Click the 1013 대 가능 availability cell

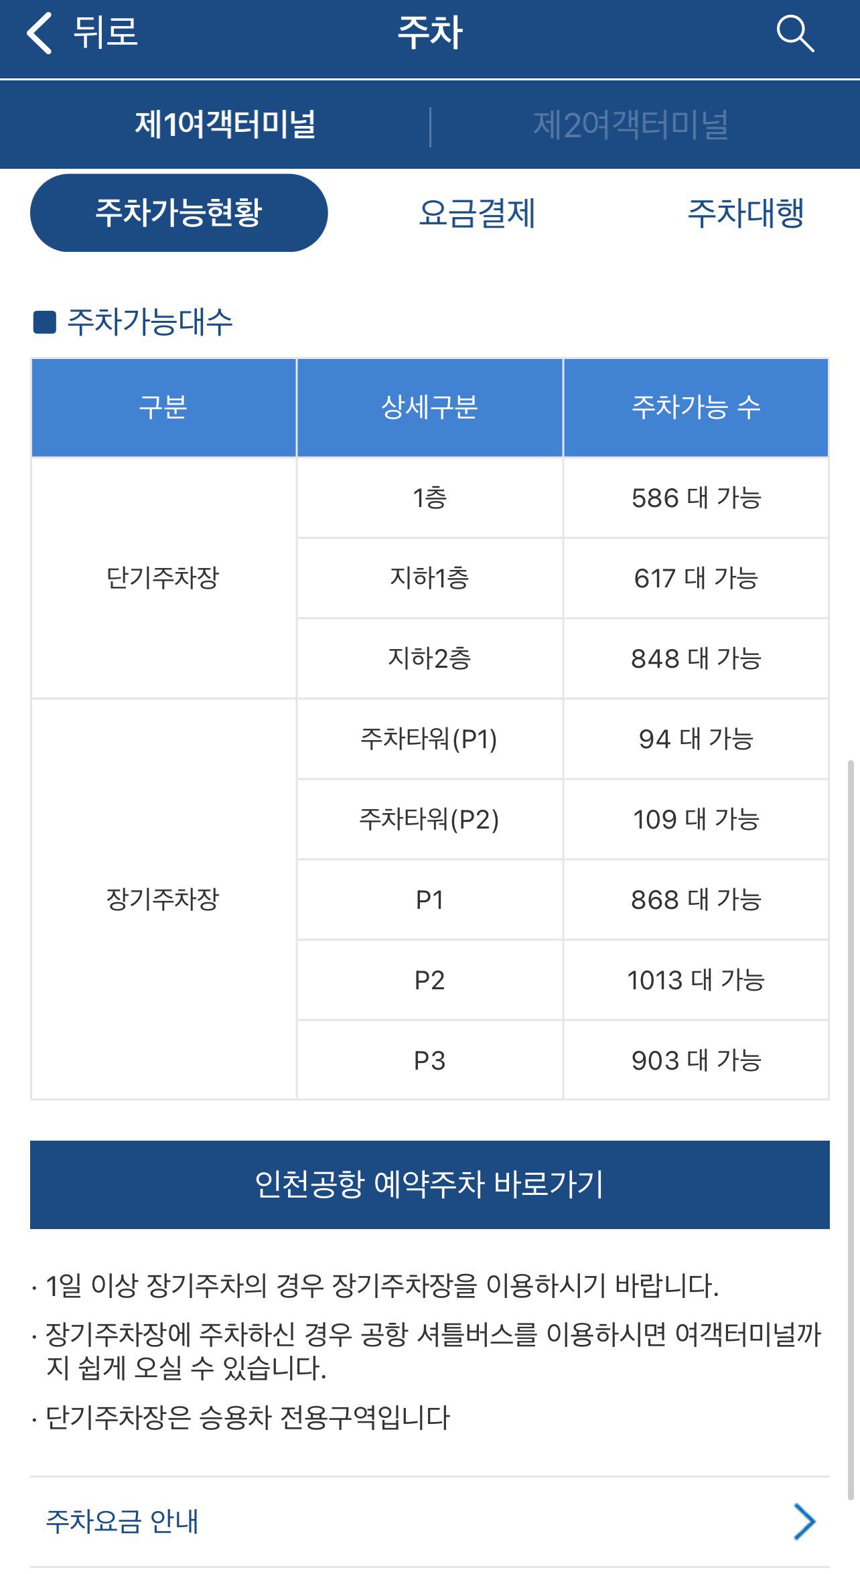coord(696,980)
